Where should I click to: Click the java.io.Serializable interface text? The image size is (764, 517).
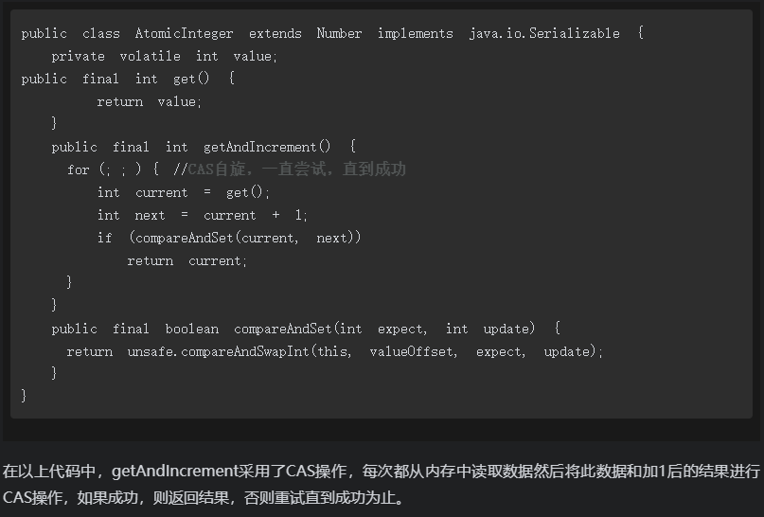(544, 34)
